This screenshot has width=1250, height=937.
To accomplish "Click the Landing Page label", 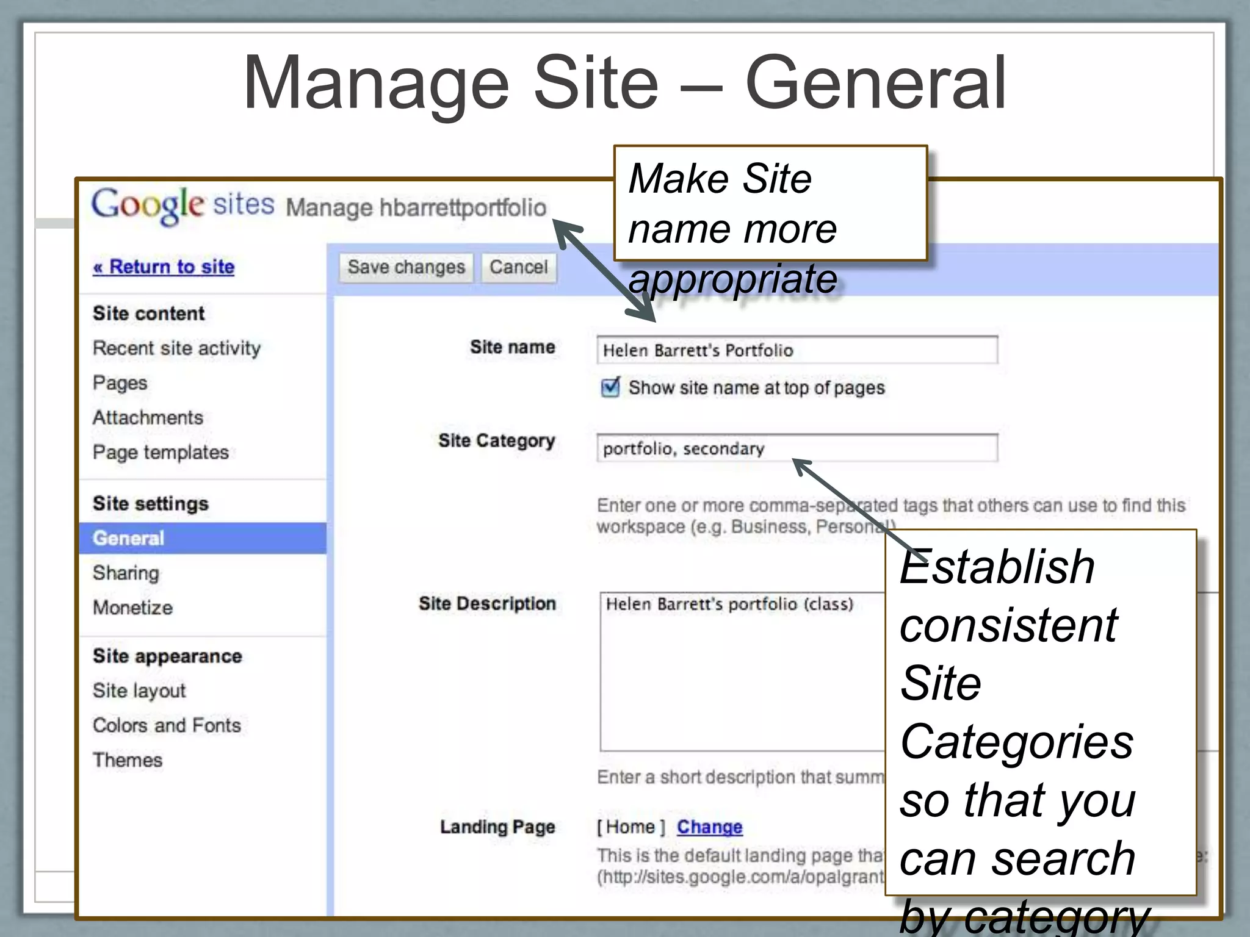I will [497, 827].
